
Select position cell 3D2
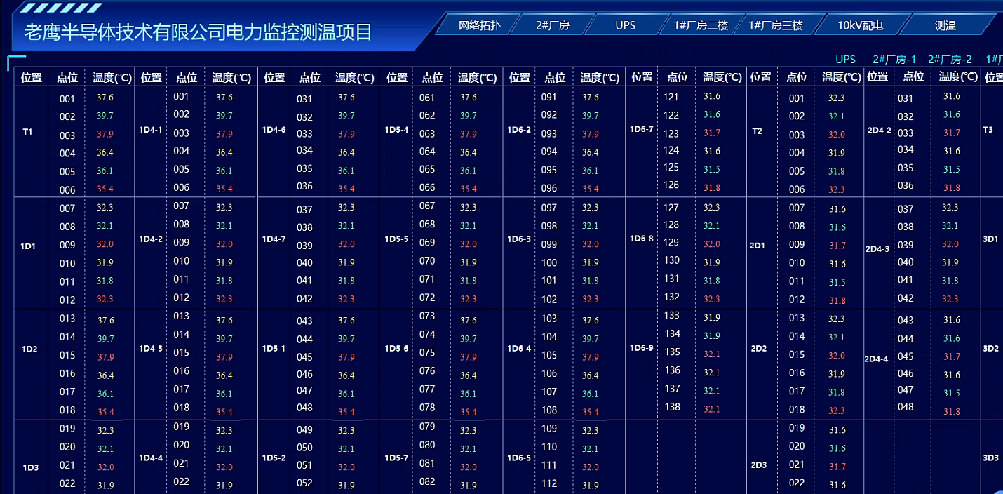(x=990, y=348)
